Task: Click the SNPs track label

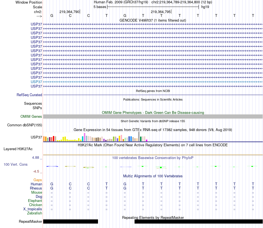Action: coord(37,108)
